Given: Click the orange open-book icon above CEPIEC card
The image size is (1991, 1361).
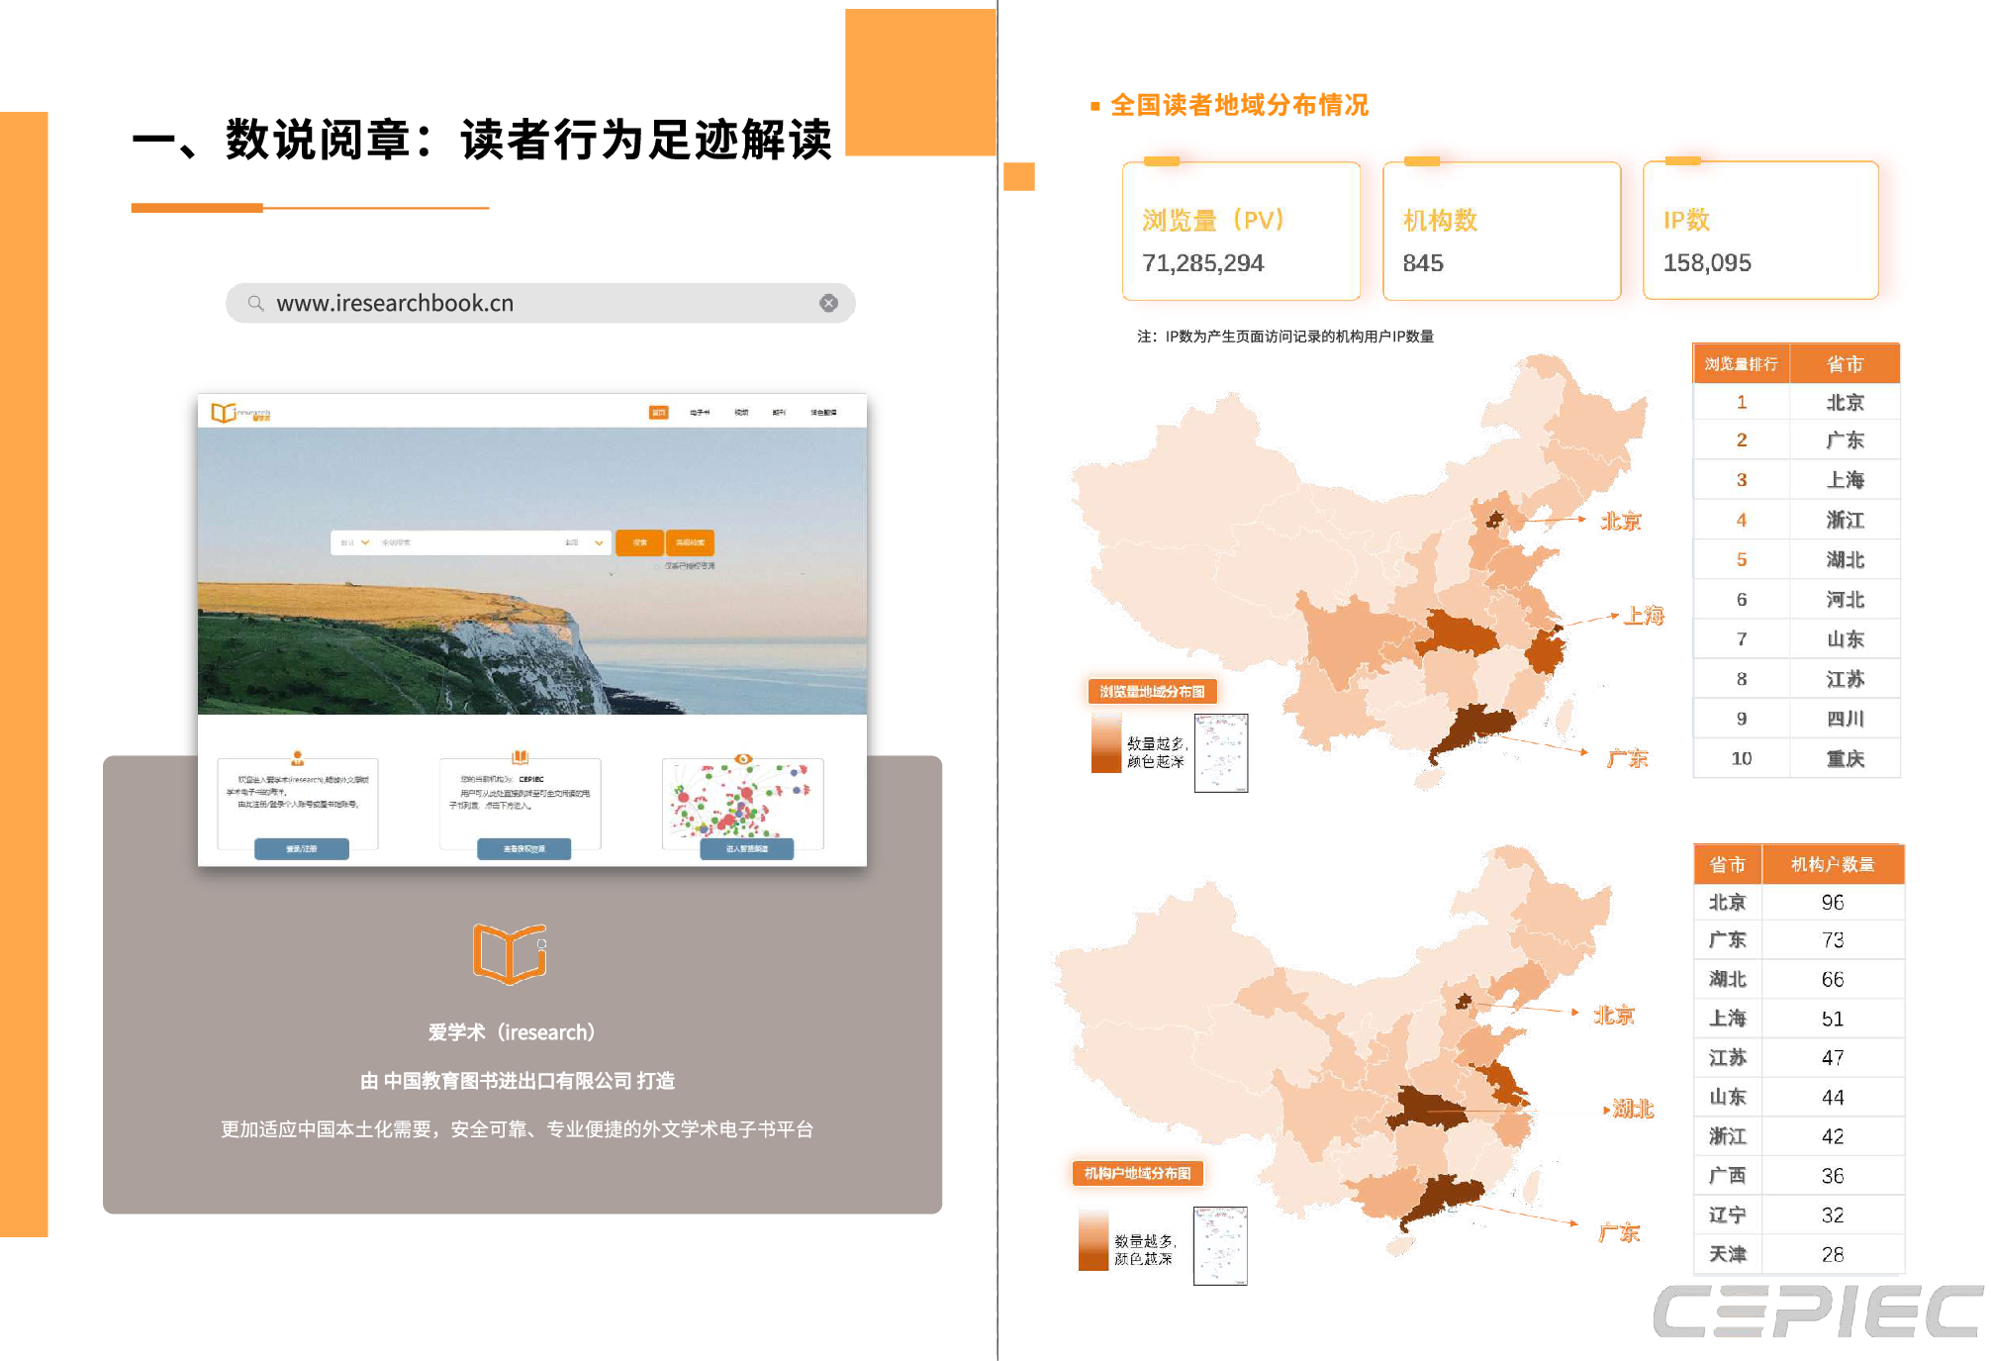Looking at the screenshot, I should 520,757.
